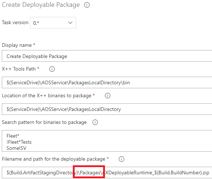Place cursor at XDeployableRuntime zip filename text
Image resolution: width=212 pixels, height=179 pixels.
coord(157,173)
